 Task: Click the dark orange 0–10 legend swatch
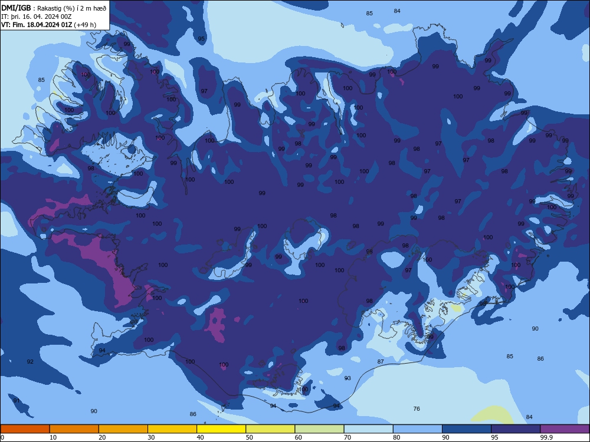tap(25, 429)
